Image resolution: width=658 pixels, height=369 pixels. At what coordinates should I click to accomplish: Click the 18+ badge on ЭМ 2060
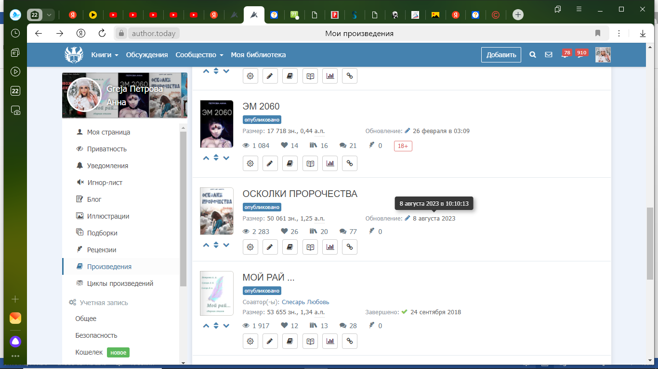pyautogui.click(x=403, y=146)
